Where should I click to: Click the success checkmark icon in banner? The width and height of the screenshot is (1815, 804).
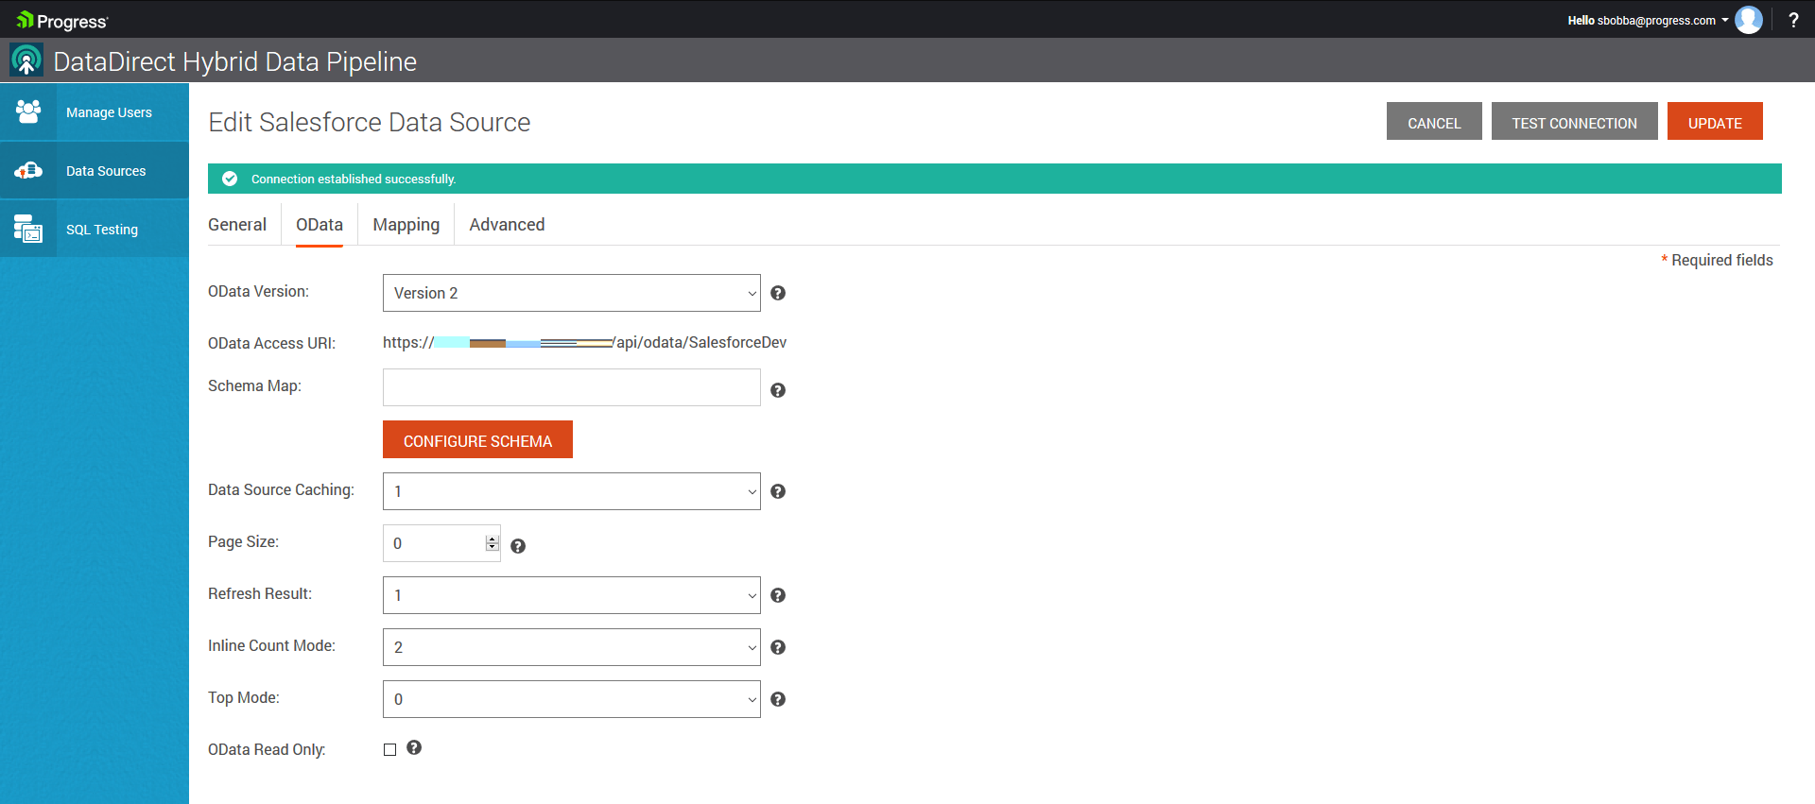pos(230,179)
